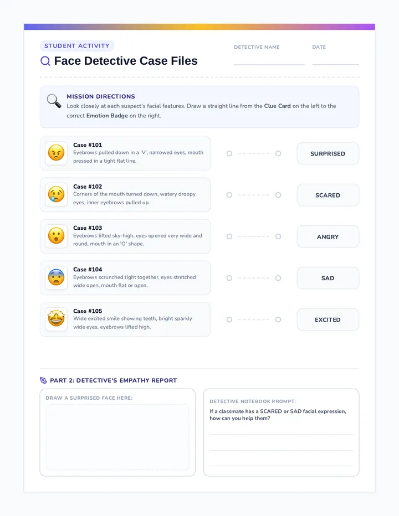The width and height of the screenshot is (399, 516).
Task: Click the star-eyed emoji for Case #105
Action: [56, 319]
